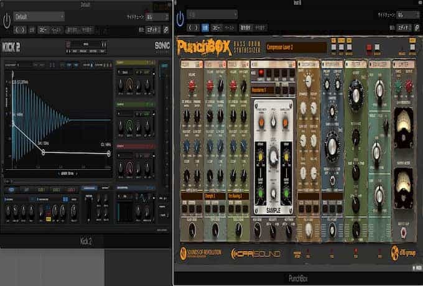This screenshot has width=423, height=286.
Task: Click the Copy button in Kick 2 header
Action: click(44, 30)
